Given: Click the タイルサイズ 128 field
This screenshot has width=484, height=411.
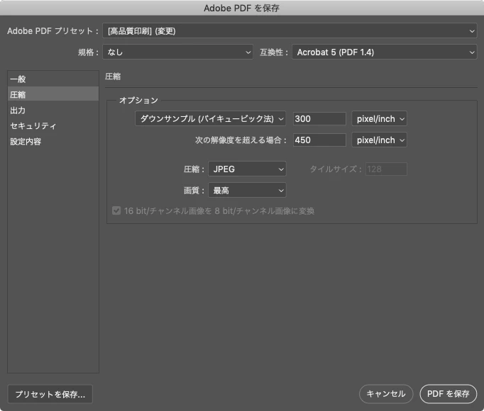Looking at the screenshot, I should point(386,169).
